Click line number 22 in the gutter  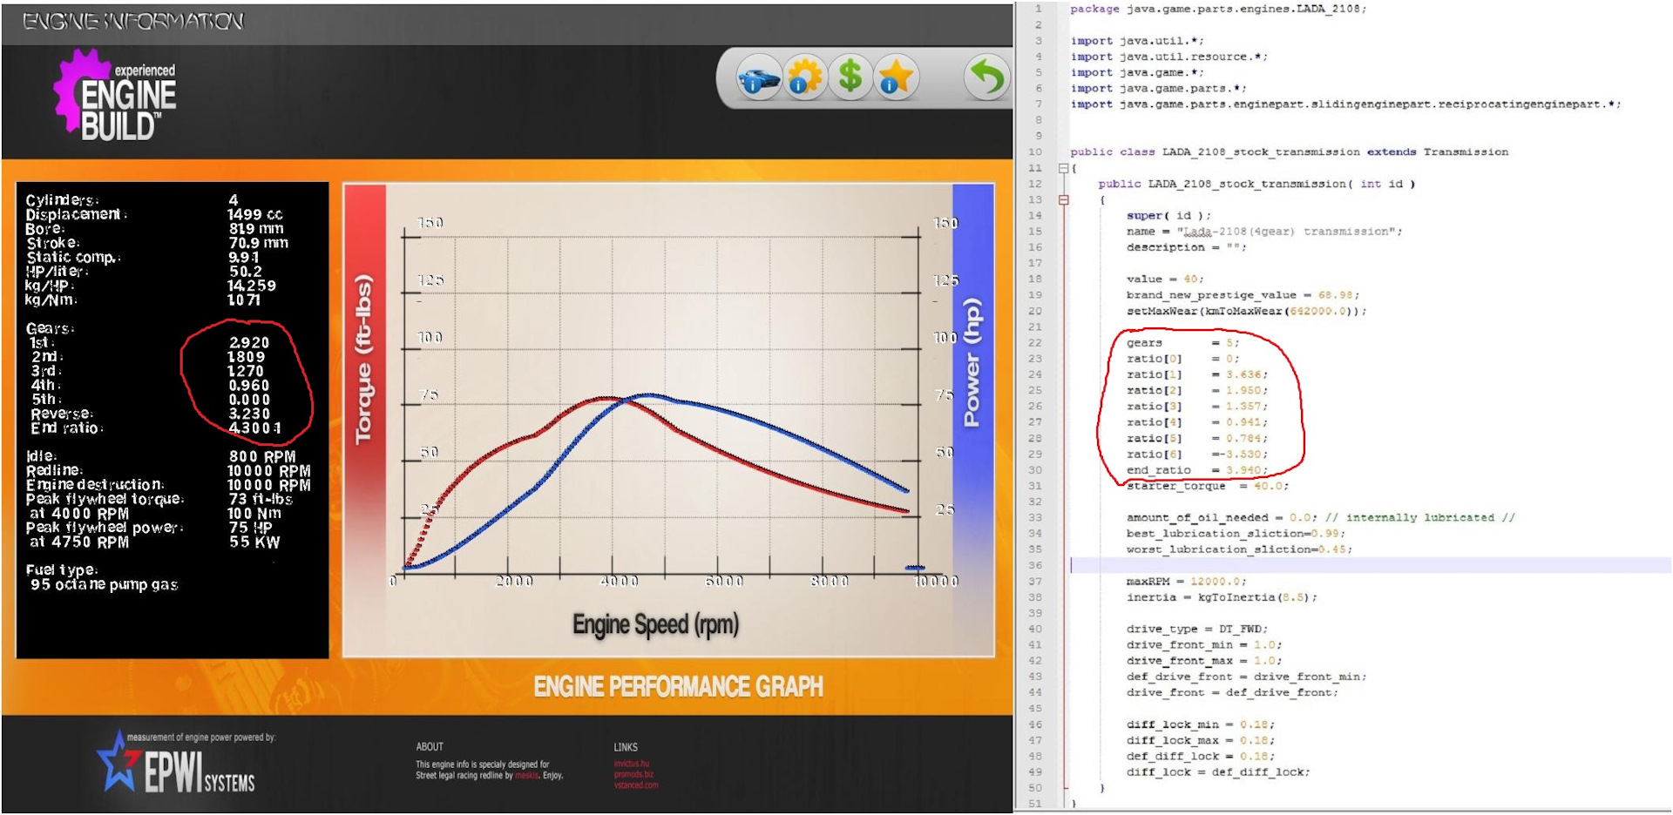pyautogui.click(x=1035, y=343)
